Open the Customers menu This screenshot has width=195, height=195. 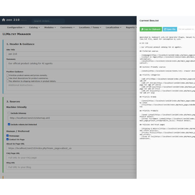pyautogui.click(x=67, y=27)
